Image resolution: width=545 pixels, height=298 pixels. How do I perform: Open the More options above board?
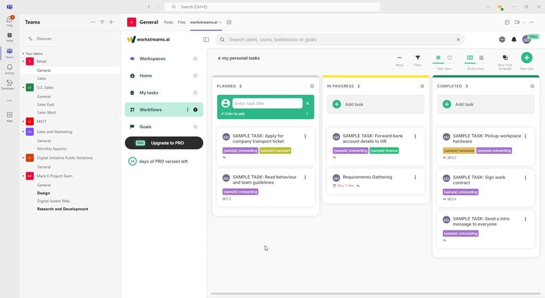tap(400, 57)
